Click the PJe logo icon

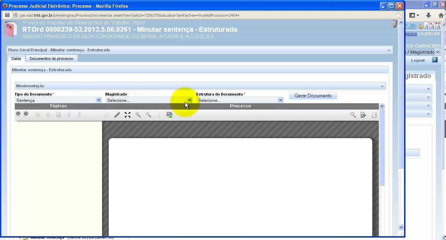(x=11, y=29)
